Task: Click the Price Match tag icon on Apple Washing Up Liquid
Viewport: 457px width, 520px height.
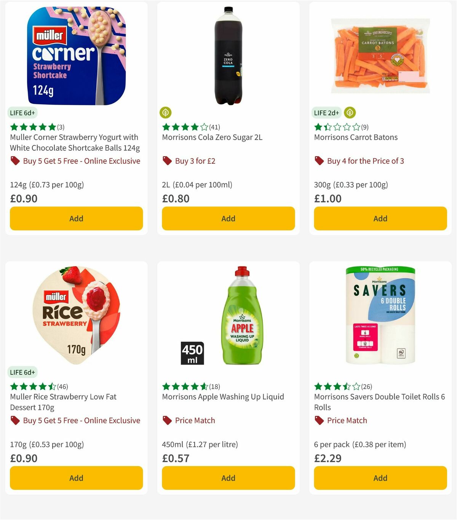Action: (x=166, y=420)
